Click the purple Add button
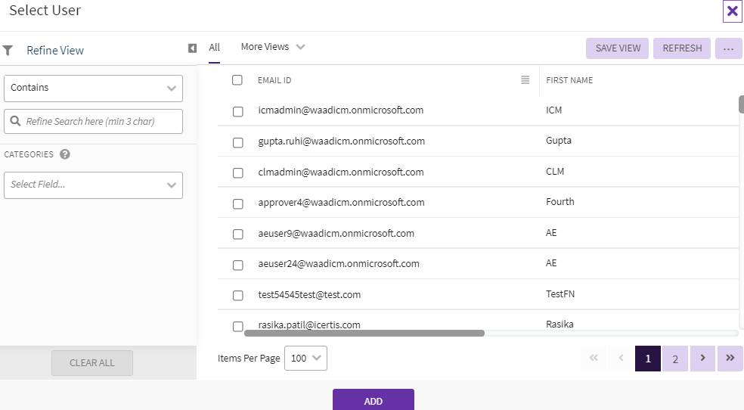This screenshot has height=410, width=744. click(x=373, y=400)
